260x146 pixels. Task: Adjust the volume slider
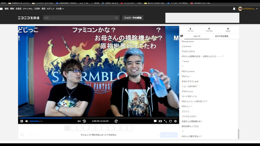point(36,121)
